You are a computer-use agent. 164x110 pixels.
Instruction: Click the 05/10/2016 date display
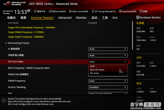8,11
